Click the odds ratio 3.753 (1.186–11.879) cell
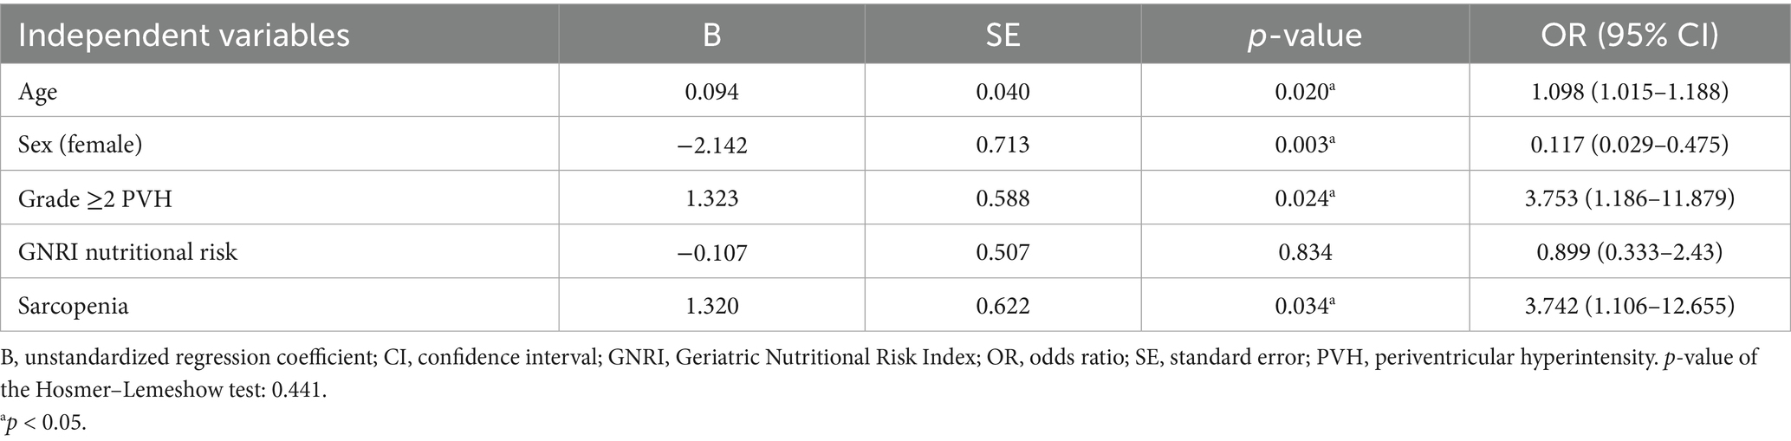 click(x=1630, y=198)
